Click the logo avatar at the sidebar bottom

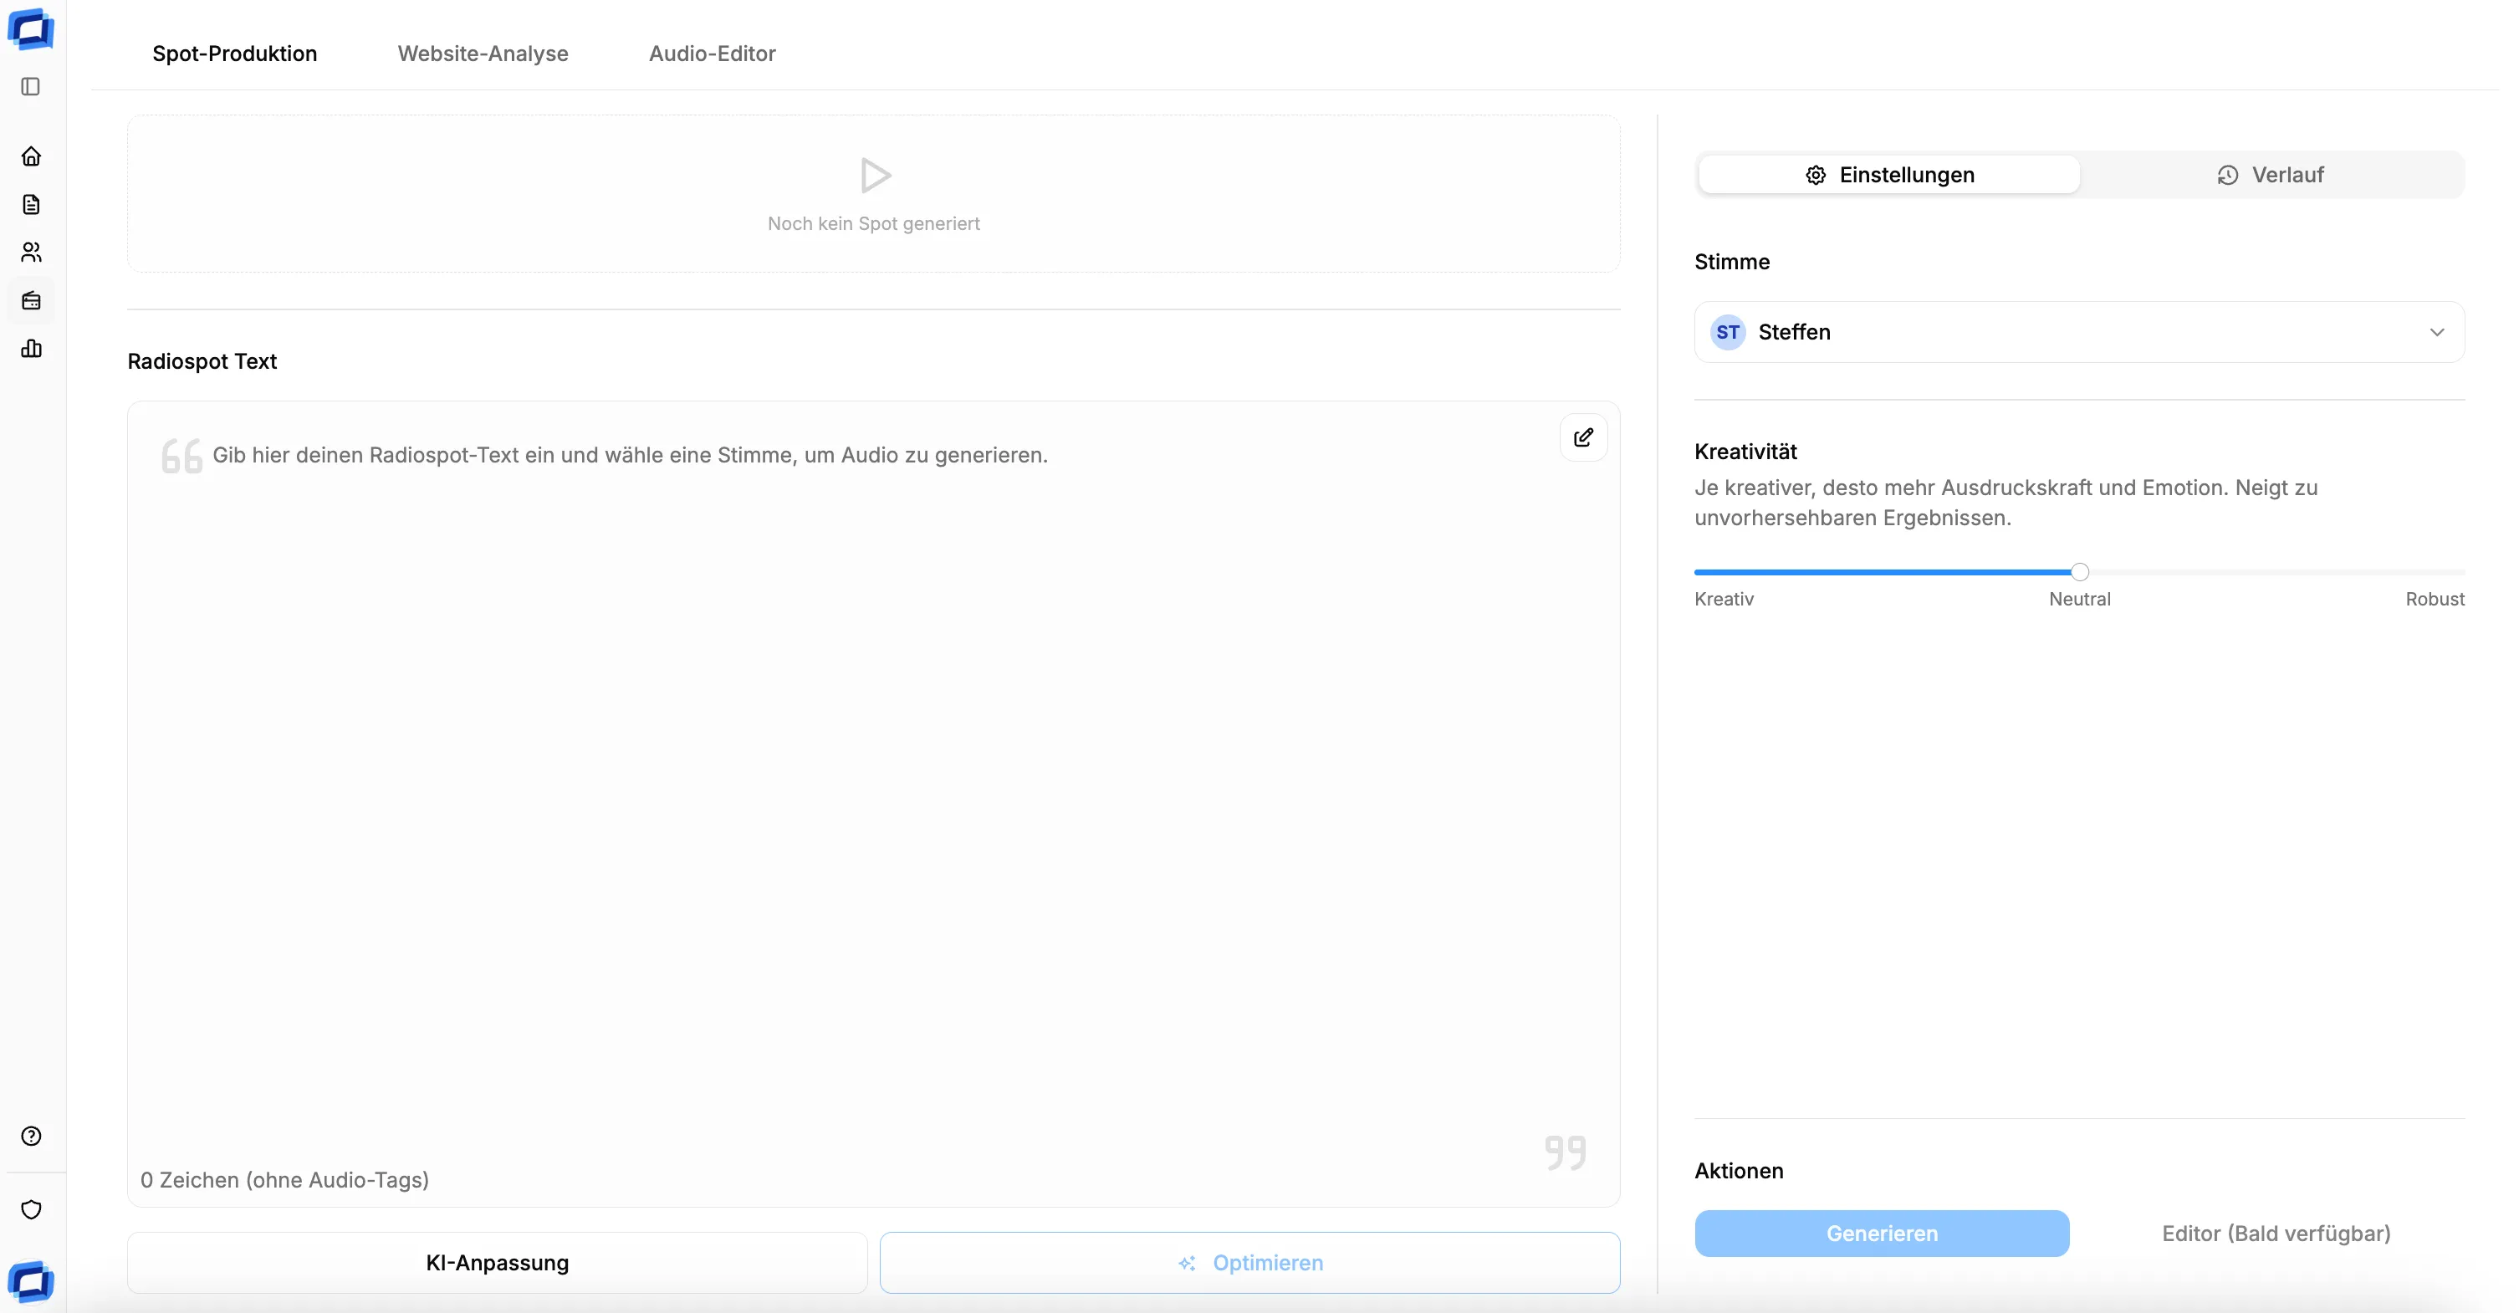pyautogui.click(x=31, y=1282)
